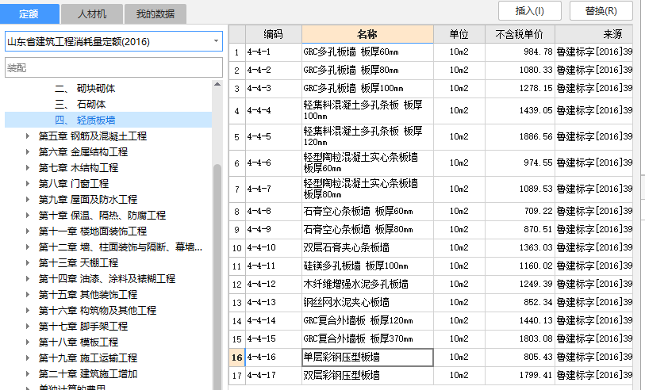
Task: Select 轻集料混凝土多孔条板 板厚120mm cell
Action: [367, 137]
